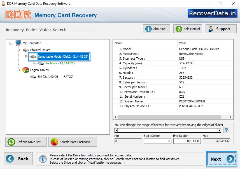Viewport: 240px width, 169px height.
Task: Click the 'DESKTOP-KIS0MU8' system name value
Action: (x=192, y=101)
